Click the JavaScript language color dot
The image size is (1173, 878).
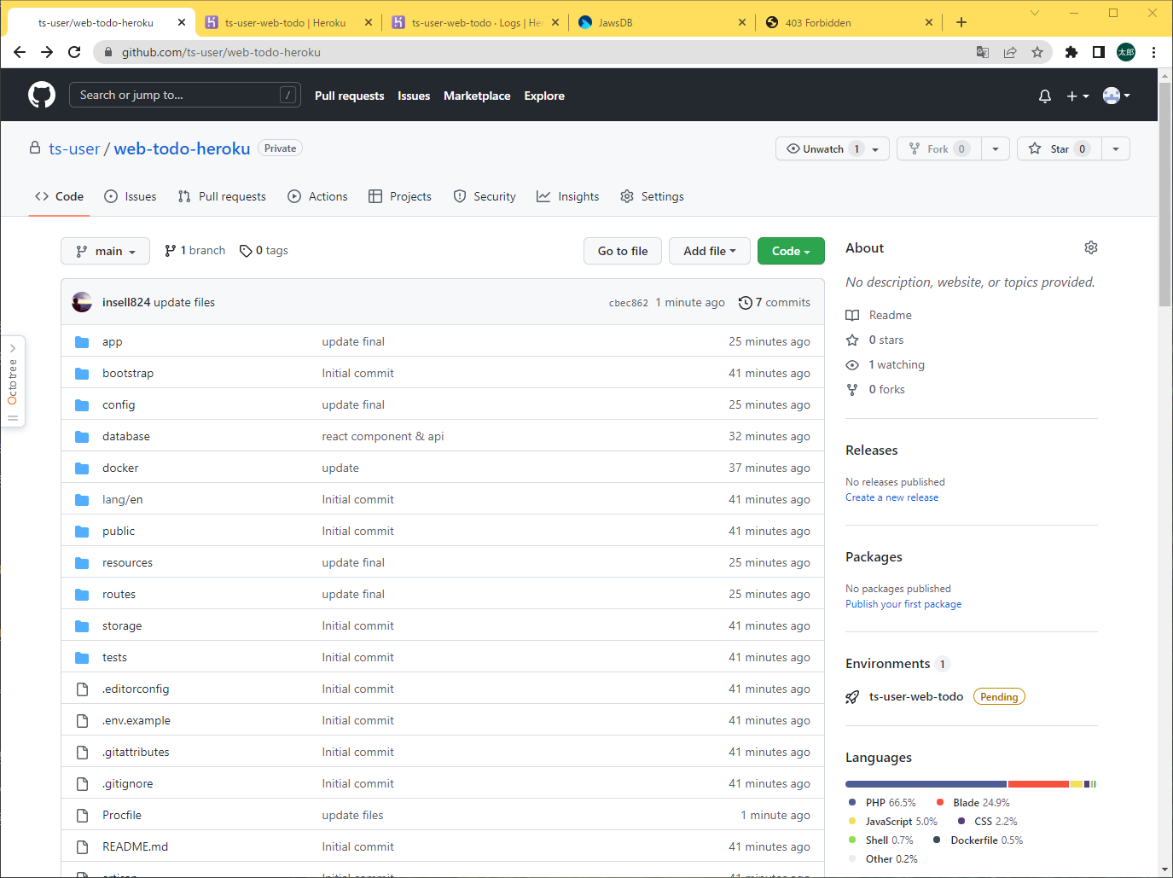coord(852,821)
